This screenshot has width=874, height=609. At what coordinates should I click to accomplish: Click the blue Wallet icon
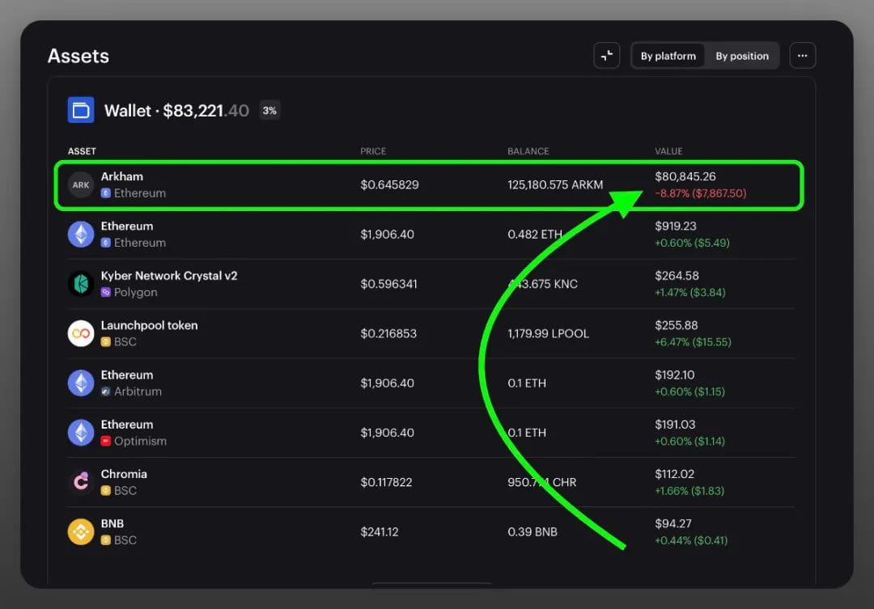point(81,110)
